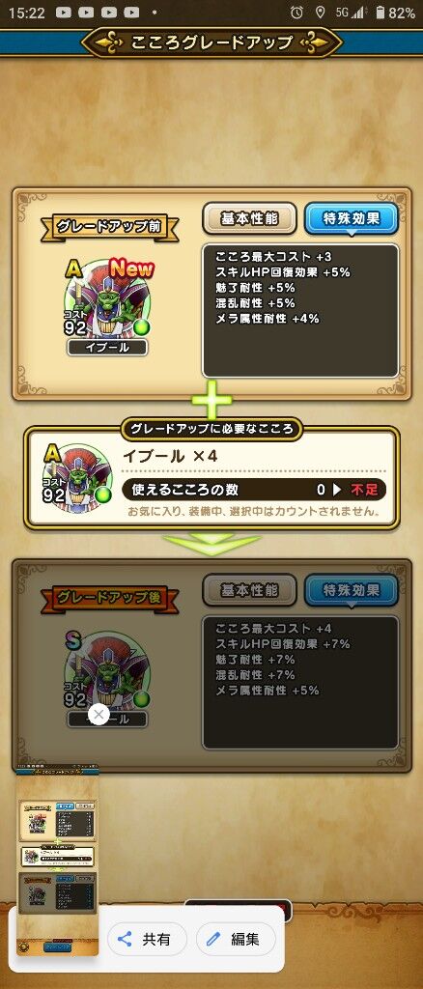Tap the A-rank イブール icon before grade-up

point(108,297)
